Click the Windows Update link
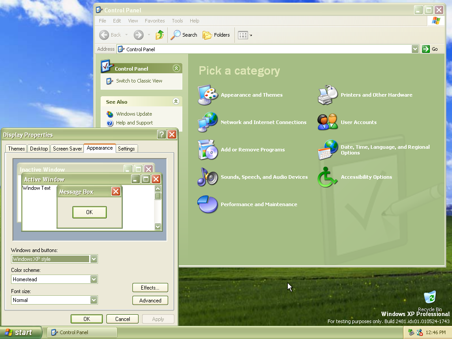 134,114
